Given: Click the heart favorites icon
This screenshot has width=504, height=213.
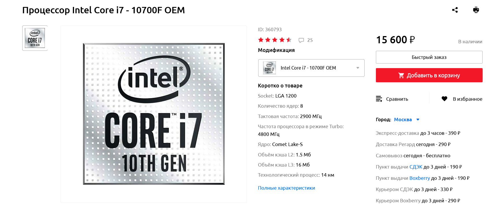Looking at the screenshot, I should coord(444,99).
